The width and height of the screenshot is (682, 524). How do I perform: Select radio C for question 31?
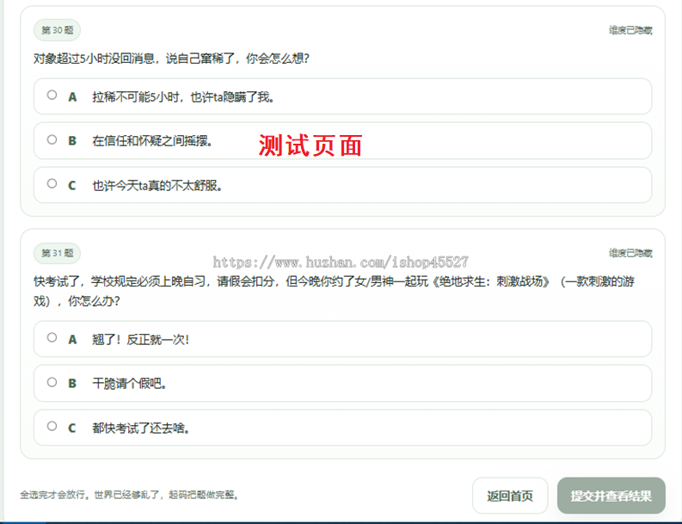click(52, 427)
